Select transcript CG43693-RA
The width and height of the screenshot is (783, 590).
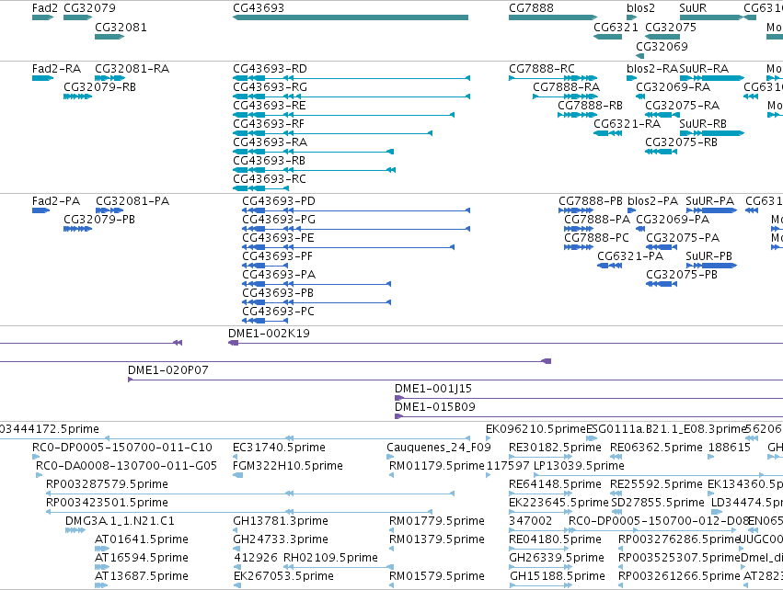270,142
